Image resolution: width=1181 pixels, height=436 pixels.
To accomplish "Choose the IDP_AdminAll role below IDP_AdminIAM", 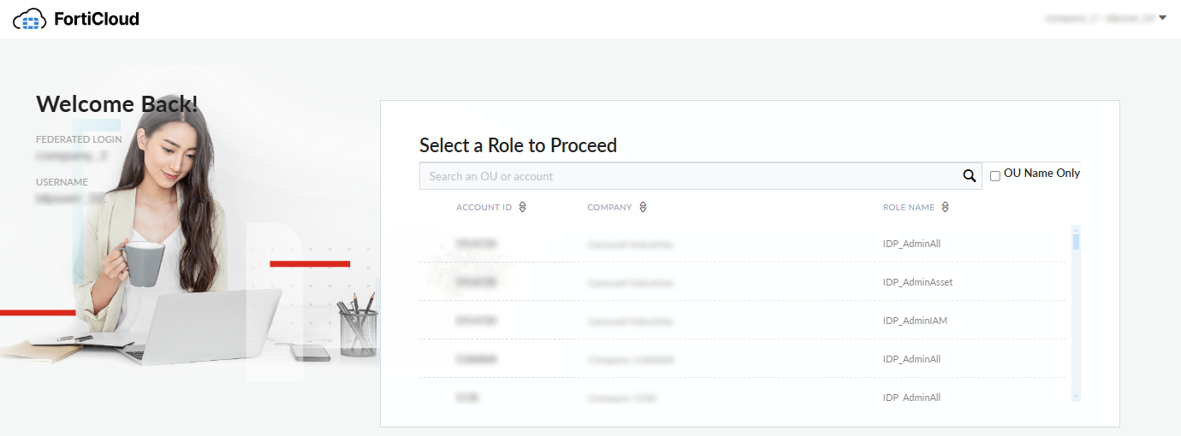I will (911, 359).
